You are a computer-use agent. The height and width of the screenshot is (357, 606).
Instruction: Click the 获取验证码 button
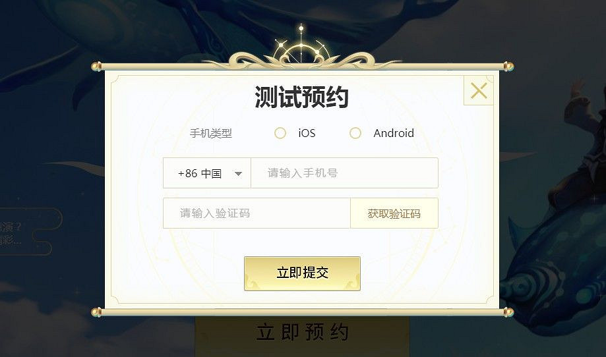coord(394,213)
